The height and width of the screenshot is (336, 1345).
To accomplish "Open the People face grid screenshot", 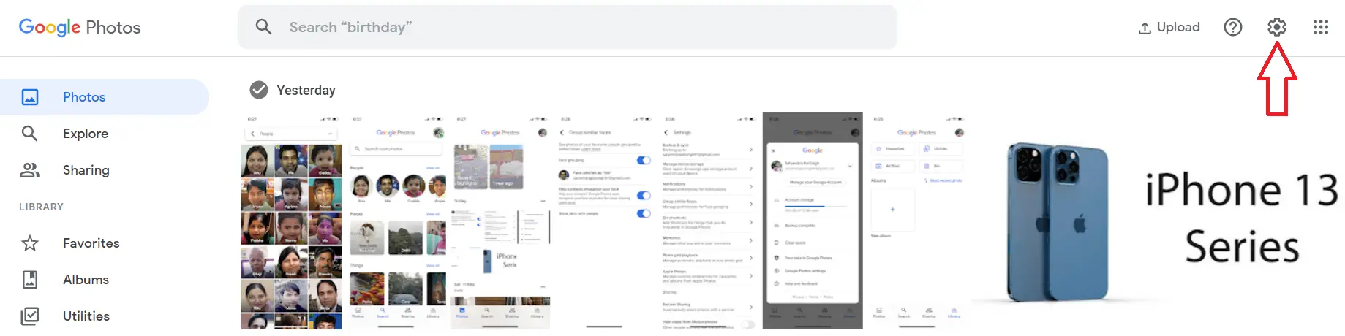I will point(291,221).
